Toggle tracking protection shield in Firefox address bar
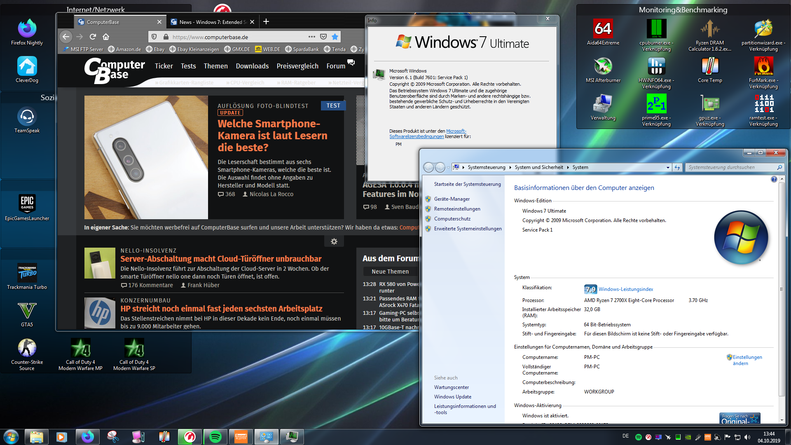The width and height of the screenshot is (791, 445). pyautogui.click(x=154, y=37)
